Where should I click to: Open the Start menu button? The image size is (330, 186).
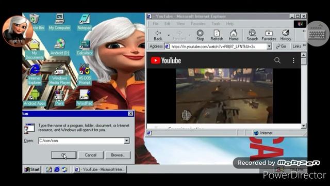coord(32,169)
